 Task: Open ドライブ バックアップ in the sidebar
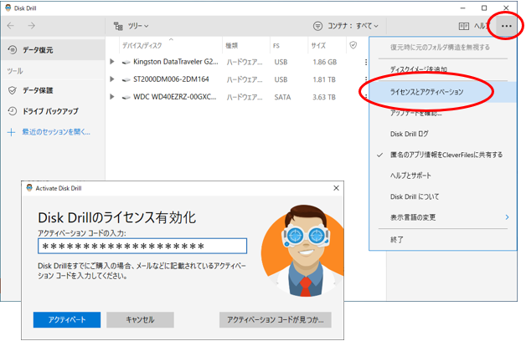pos(53,111)
